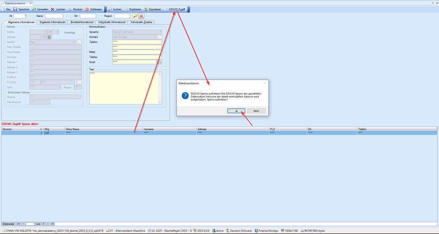
Task: Open the Kontakt dropdown
Action: 154,37
